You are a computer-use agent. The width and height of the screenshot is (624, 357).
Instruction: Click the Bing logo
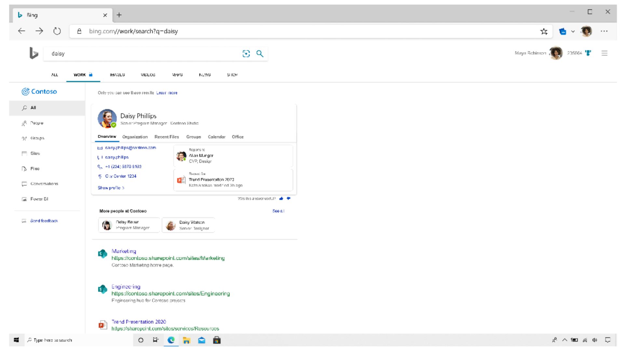[x=34, y=53]
